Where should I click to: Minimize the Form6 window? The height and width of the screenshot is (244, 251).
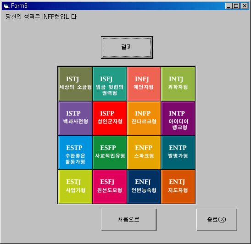229,6
